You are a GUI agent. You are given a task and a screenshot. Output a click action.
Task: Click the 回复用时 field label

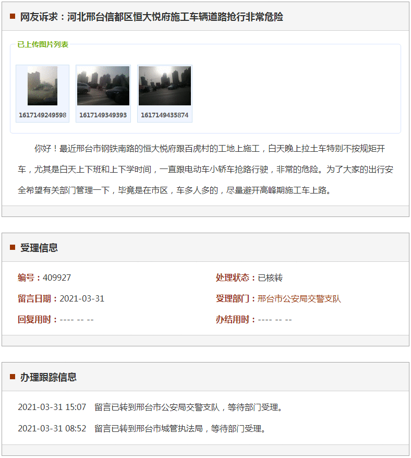click(37, 319)
